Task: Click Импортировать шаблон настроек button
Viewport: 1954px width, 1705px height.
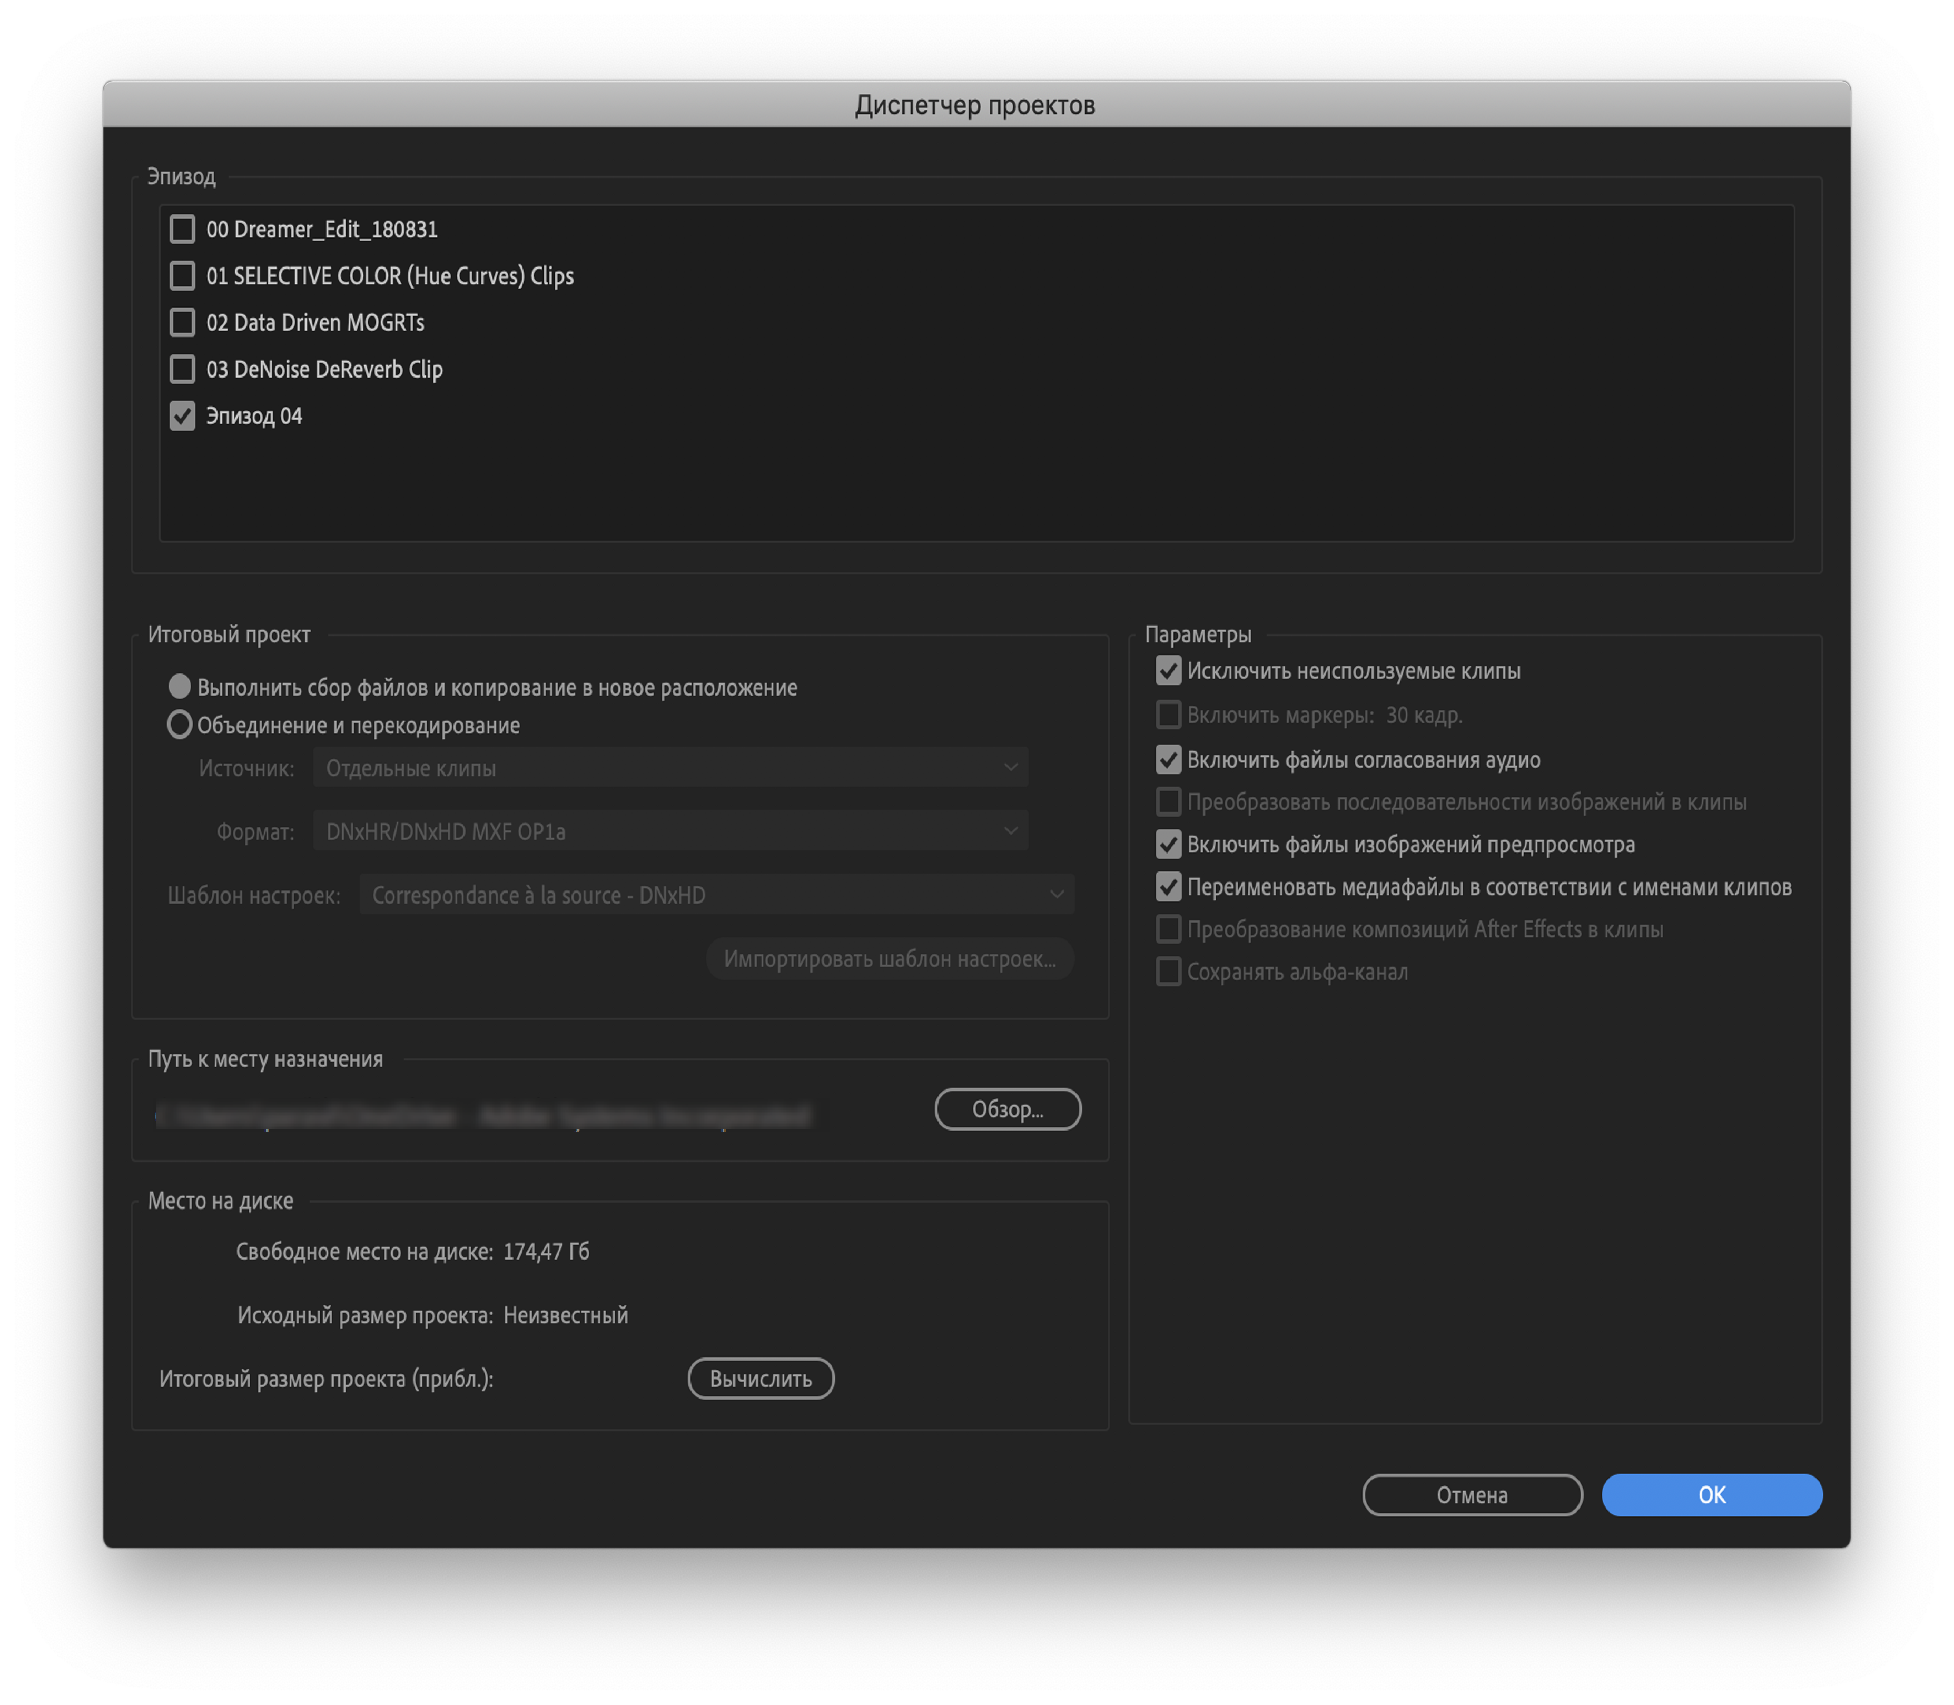Action: tap(889, 959)
